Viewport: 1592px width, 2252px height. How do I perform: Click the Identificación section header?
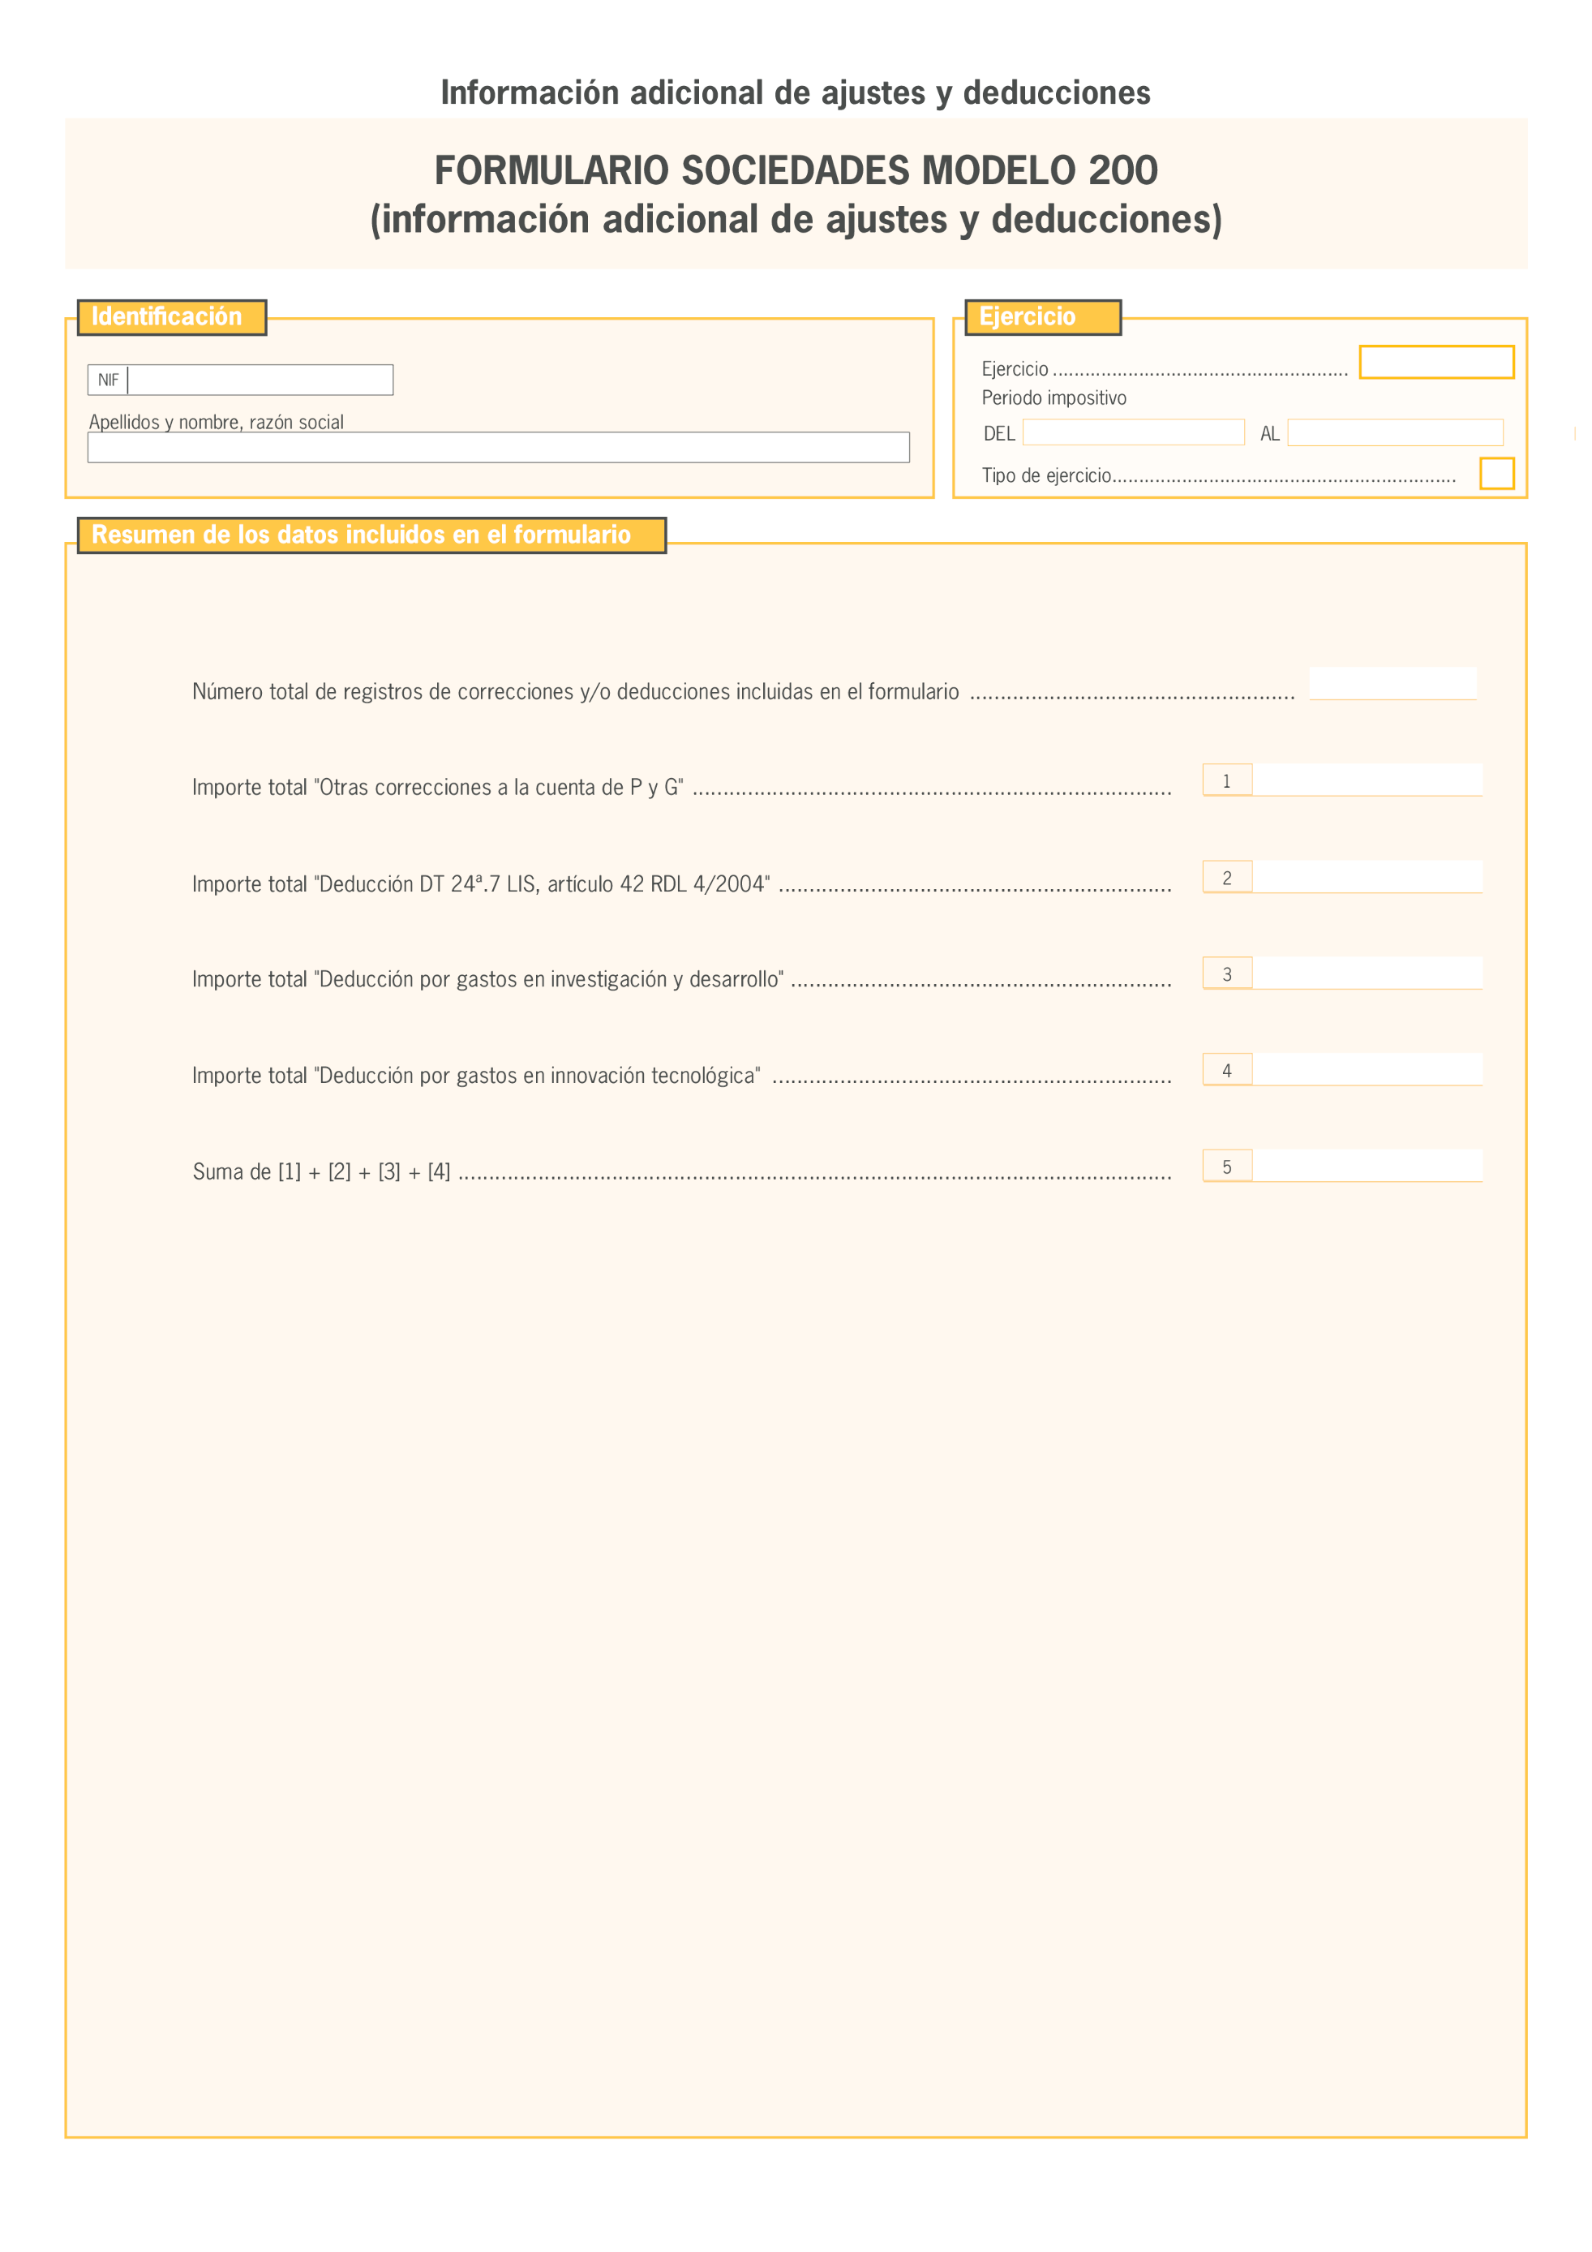172,317
